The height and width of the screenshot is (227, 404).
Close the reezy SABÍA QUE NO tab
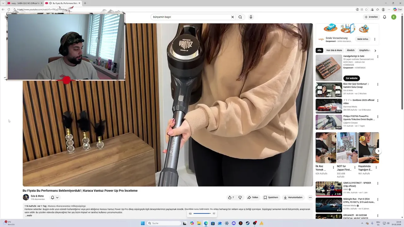(x=42, y=3)
